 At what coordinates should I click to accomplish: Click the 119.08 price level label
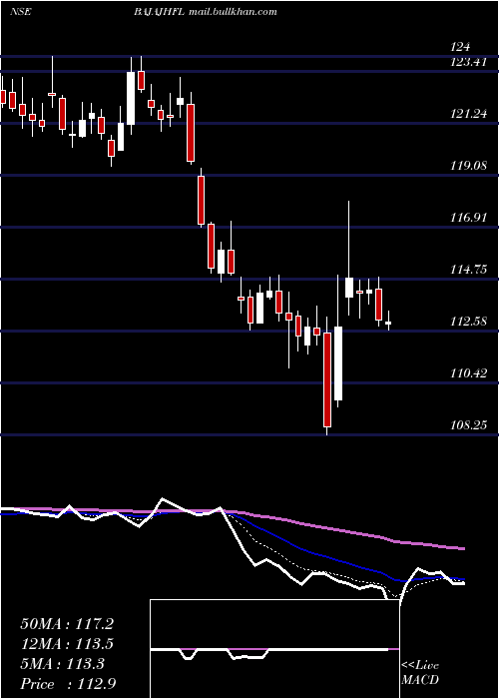pyautogui.click(x=468, y=166)
